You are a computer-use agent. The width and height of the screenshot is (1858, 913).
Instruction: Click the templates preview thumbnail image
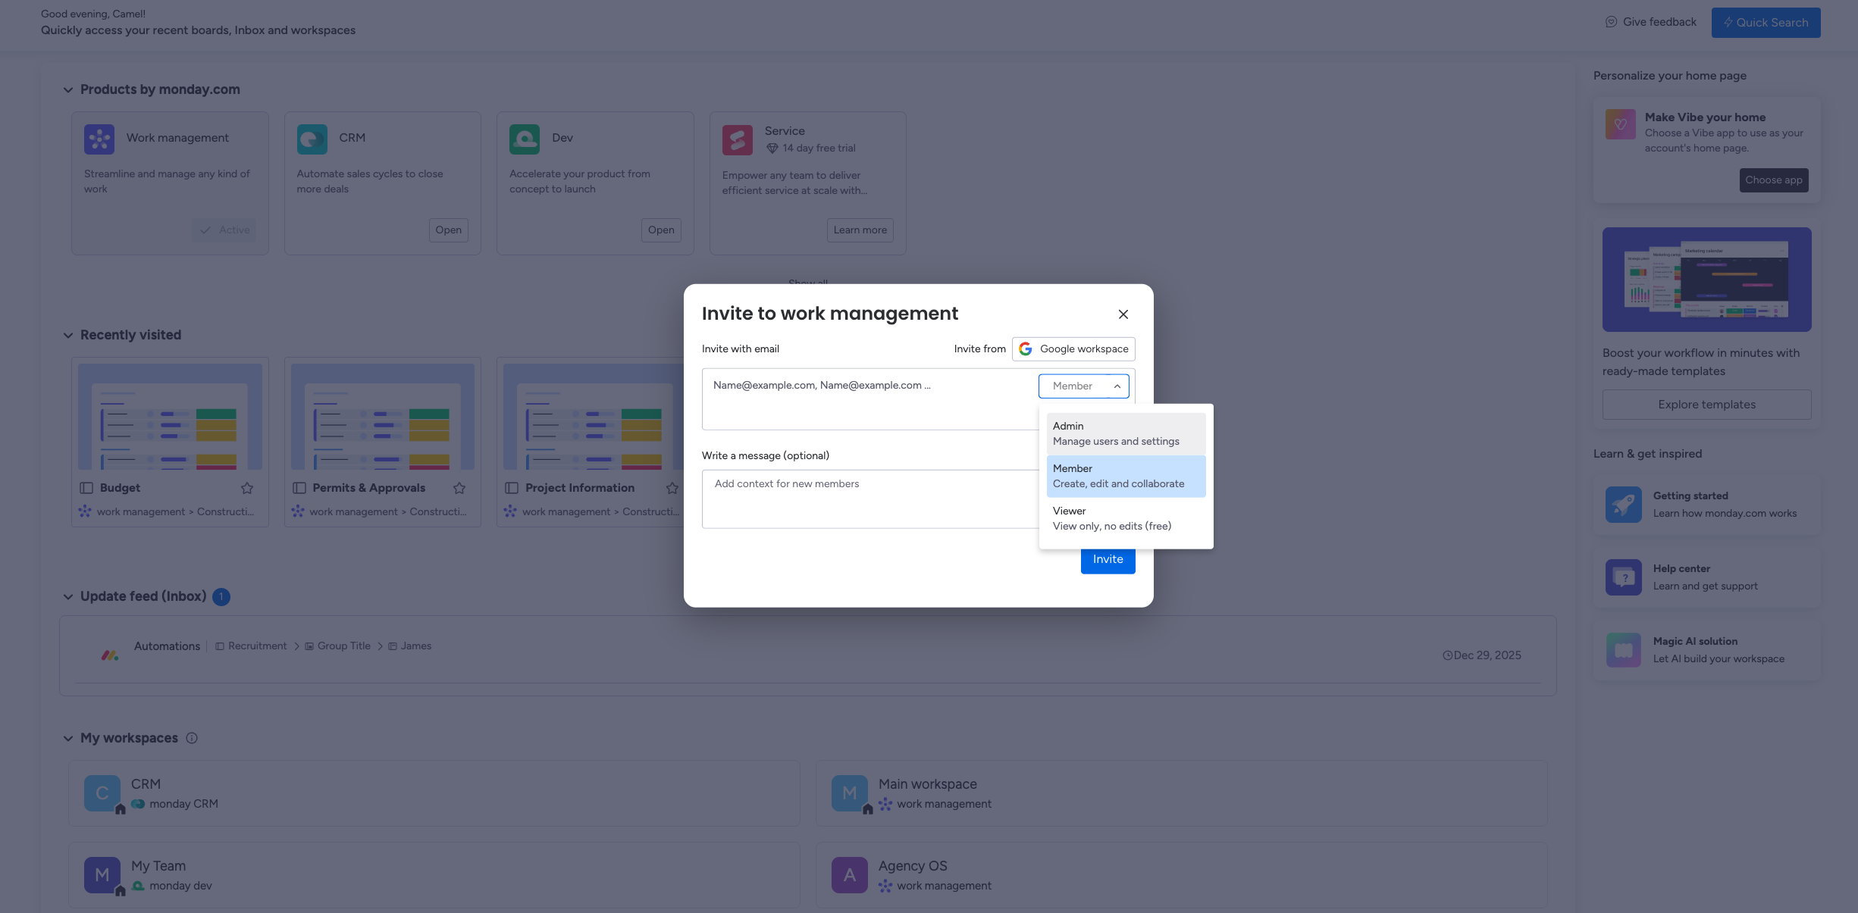[1706, 279]
